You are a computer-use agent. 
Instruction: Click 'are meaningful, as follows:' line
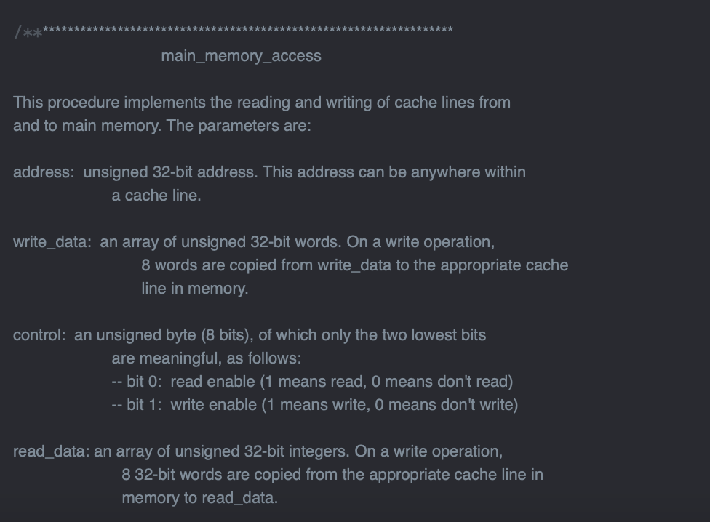tap(206, 358)
